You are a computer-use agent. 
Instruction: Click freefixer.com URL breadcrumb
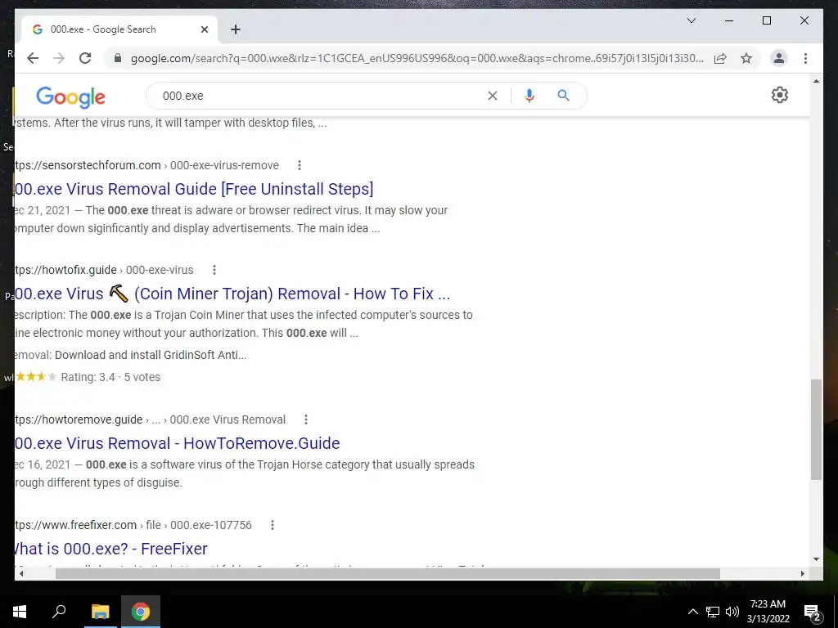coord(133,525)
